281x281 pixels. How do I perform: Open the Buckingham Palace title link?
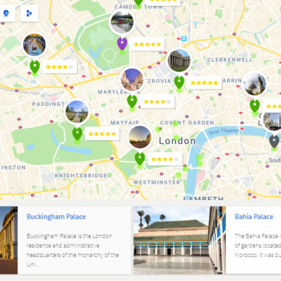pyautogui.click(x=56, y=216)
